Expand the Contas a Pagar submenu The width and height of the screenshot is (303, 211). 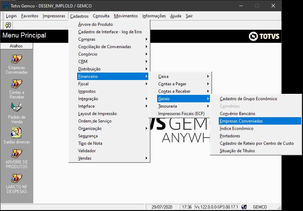(183, 84)
